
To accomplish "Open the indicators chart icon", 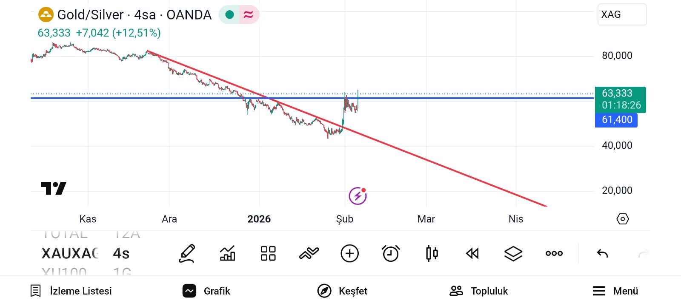I will coord(227,254).
